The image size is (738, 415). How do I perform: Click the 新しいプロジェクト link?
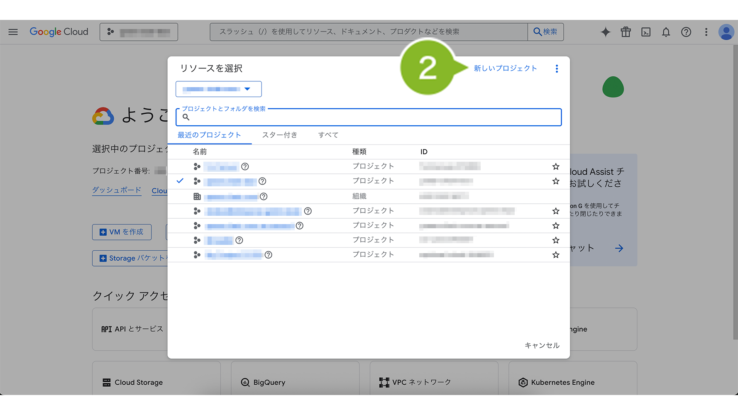(505, 68)
